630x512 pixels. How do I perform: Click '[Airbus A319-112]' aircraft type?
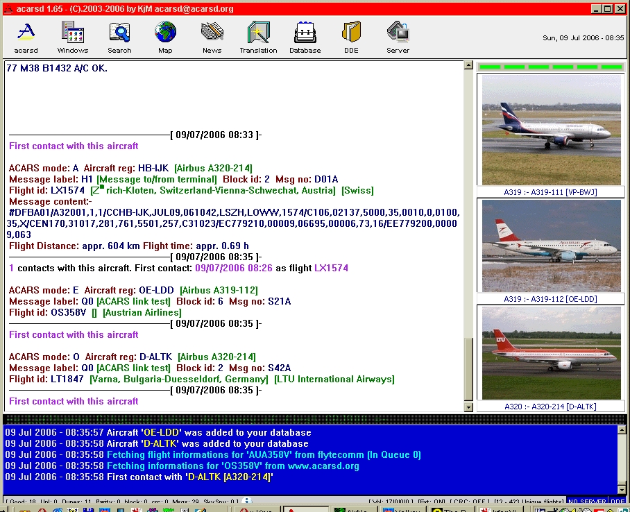pyautogui.click(x=219, y=290)
